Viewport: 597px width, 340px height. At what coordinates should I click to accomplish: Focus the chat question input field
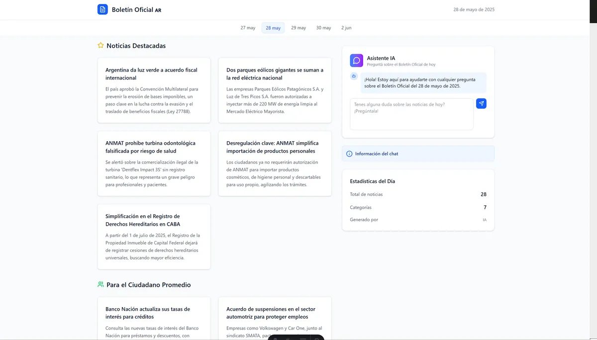point(411,114)
